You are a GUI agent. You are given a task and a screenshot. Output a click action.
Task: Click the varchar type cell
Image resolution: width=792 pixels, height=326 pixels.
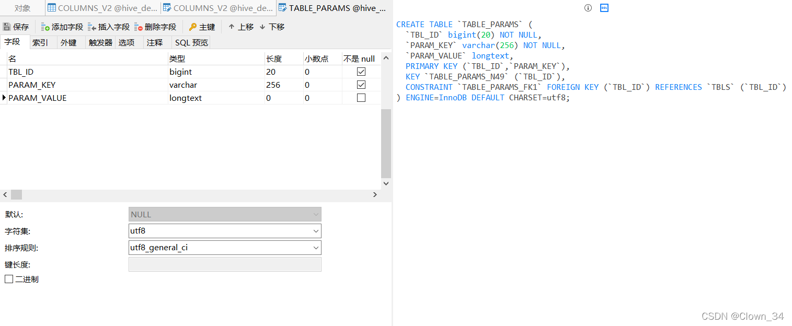click(x=216, y=85)
